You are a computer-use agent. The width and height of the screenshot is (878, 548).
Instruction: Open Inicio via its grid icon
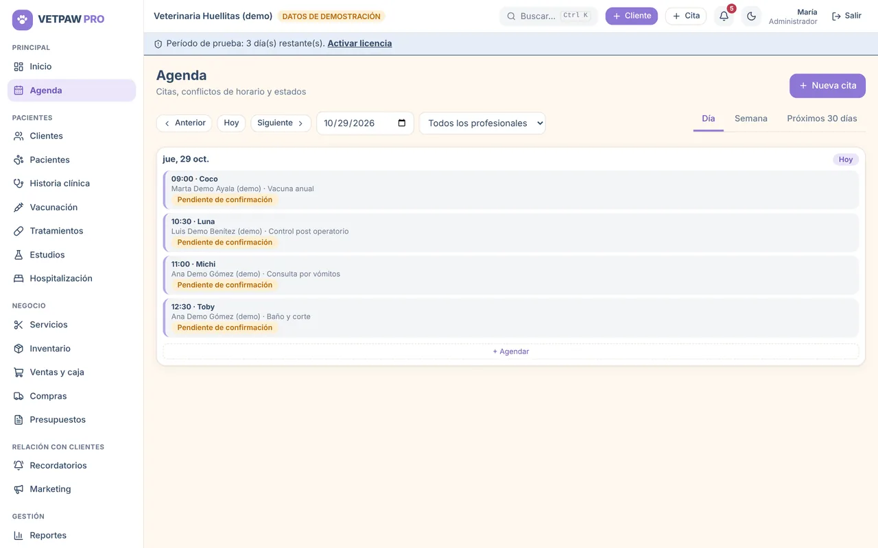click(x=19, y=66)
